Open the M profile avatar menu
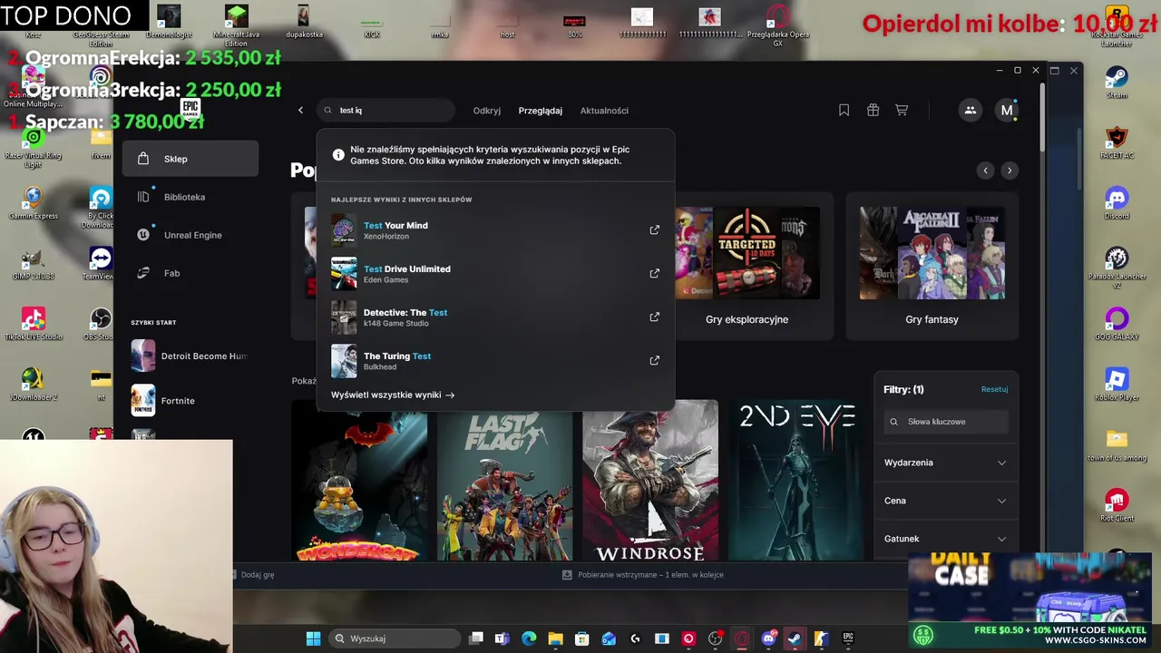1161x653 pixels. (x=1006, y=110)
